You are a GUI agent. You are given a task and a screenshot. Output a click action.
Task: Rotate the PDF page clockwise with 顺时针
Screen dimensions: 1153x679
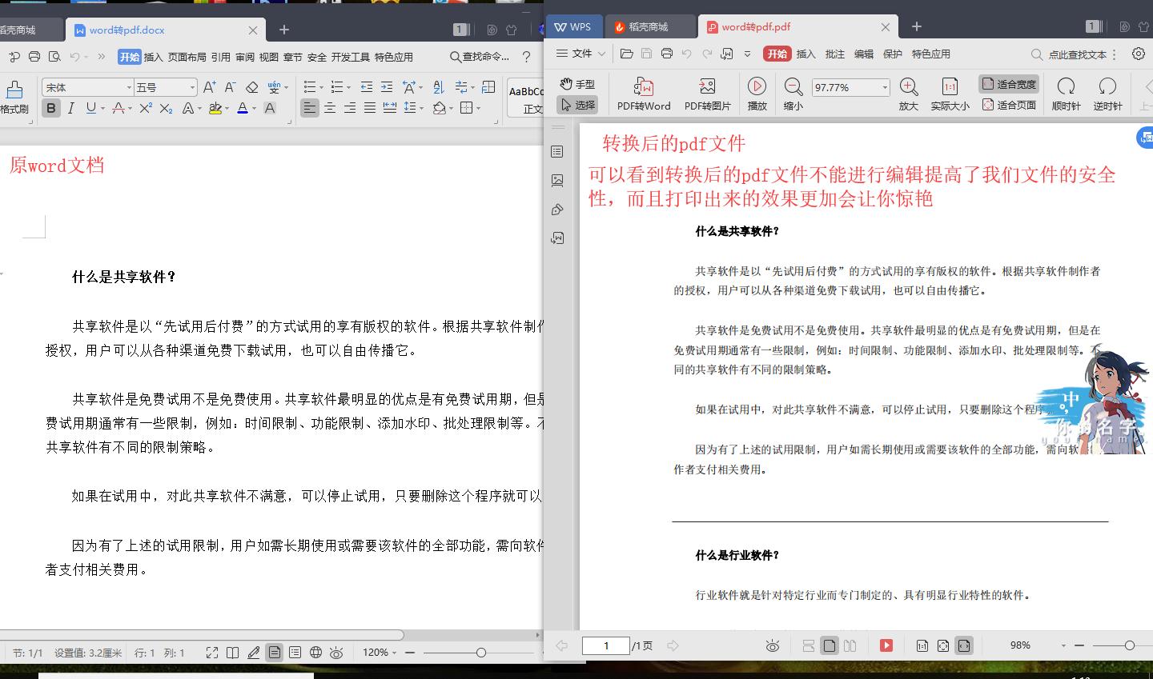pyautogui.click(x=1065, y=94)
